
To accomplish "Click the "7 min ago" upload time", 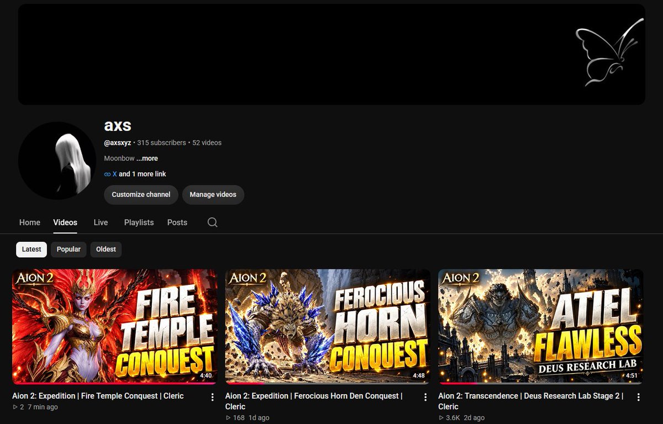I will coord(43,407).
